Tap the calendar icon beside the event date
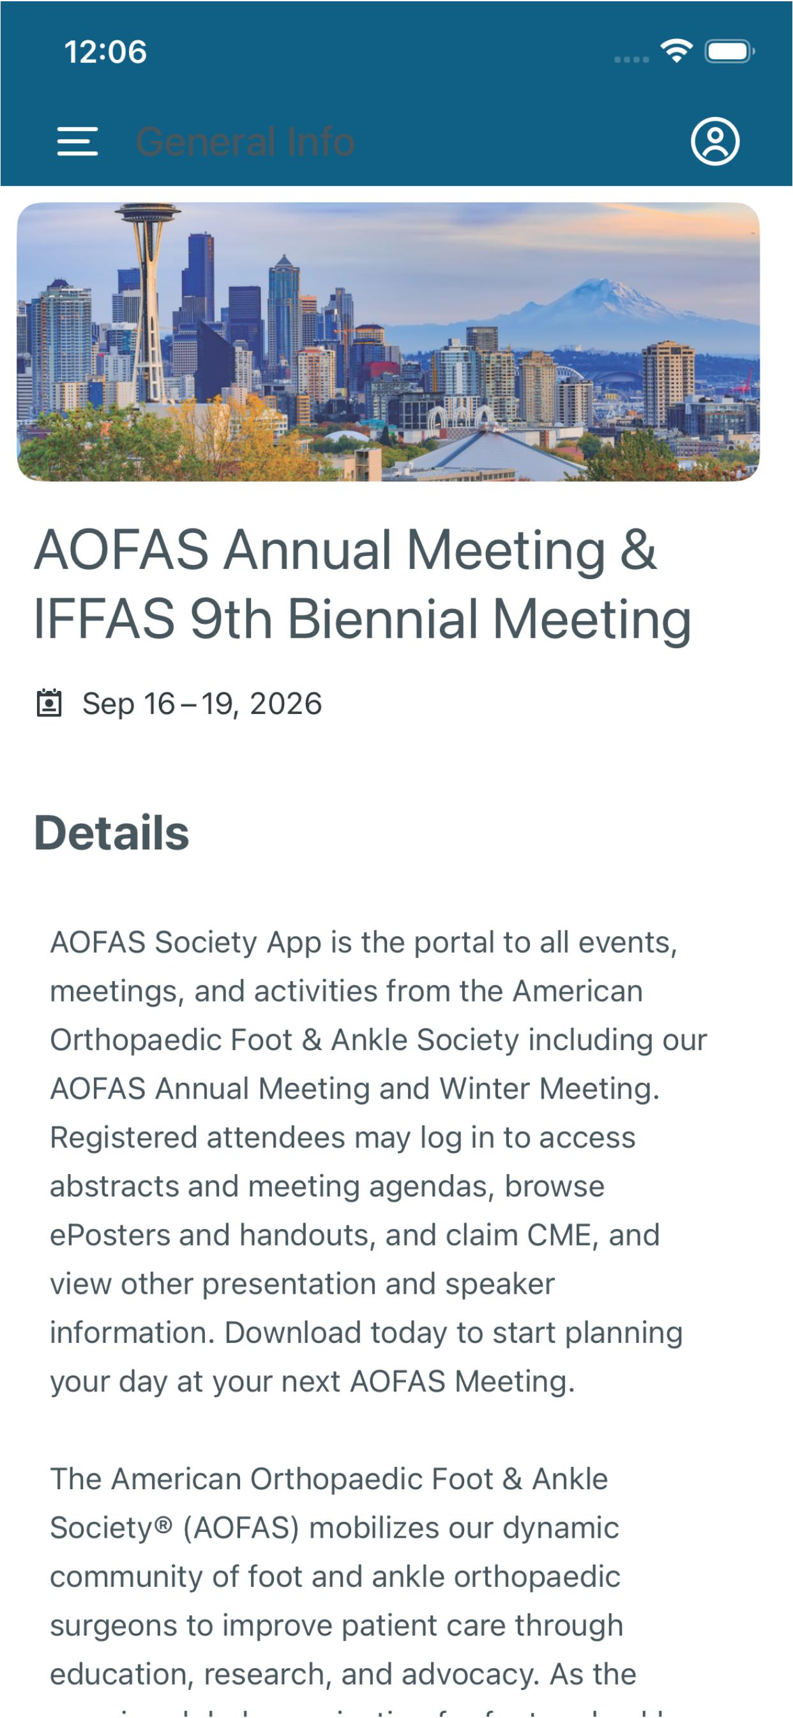The height and width of the screenshot is (1718, 793). pos(49,704)
